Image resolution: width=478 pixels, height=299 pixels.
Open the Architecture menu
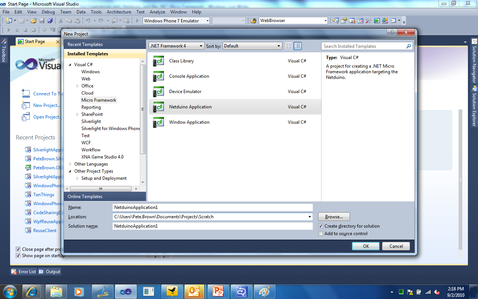tap(119, 12)
